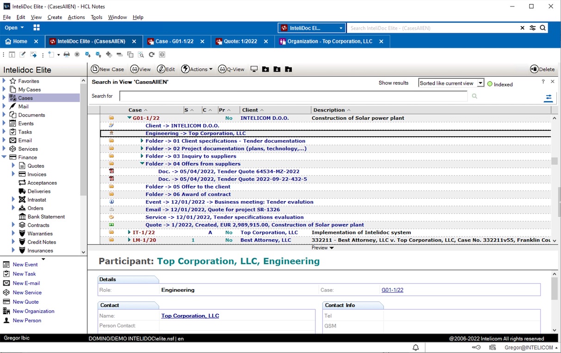This screenshot has width=561, height=353.
Task: Open the G01-1/22 case link in preview
Action: pos(392,290)
